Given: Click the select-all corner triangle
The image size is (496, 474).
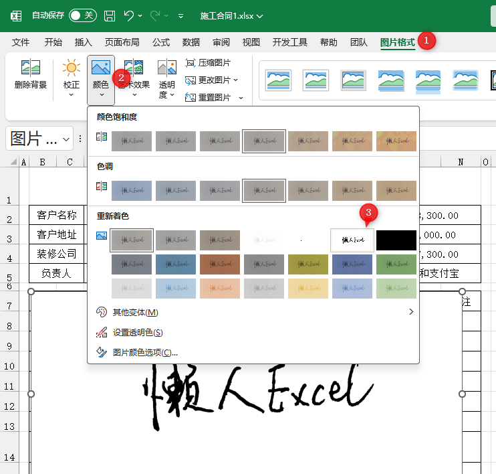Looking at the screenshot, I should pyautogui.click(x=13, y=162).
